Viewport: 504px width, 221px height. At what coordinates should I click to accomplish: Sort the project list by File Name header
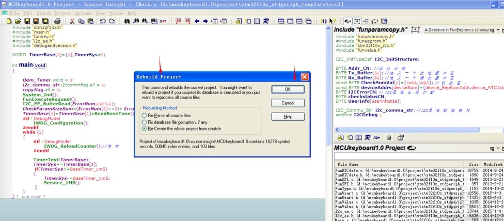tap(399, 164)
